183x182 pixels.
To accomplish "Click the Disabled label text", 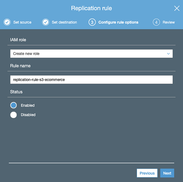I will (28, 115).
